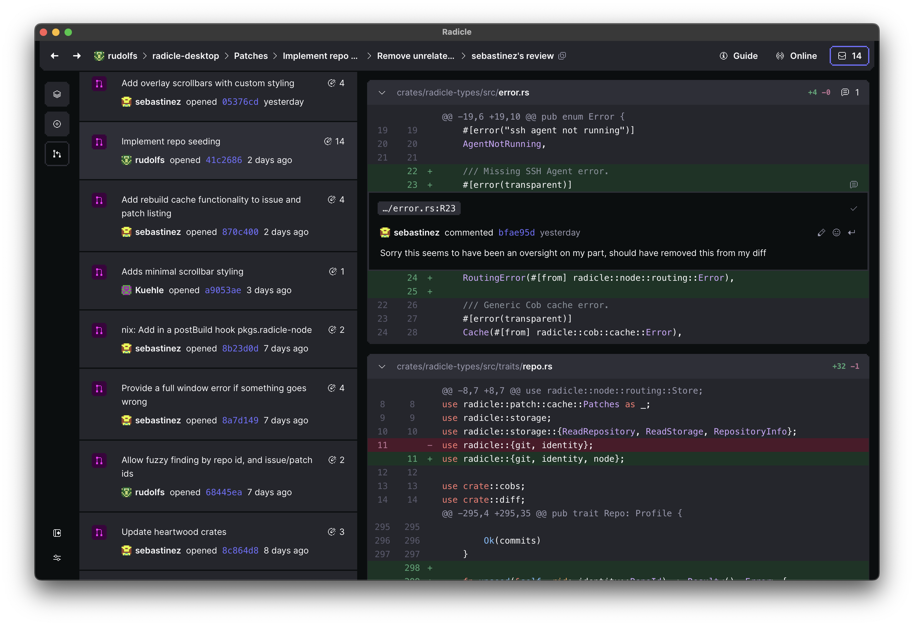This screenshot has height=626, width=914.
Task: Select 'Implement repo ...' breadcrumb item
Action: (x=320, y=56)
